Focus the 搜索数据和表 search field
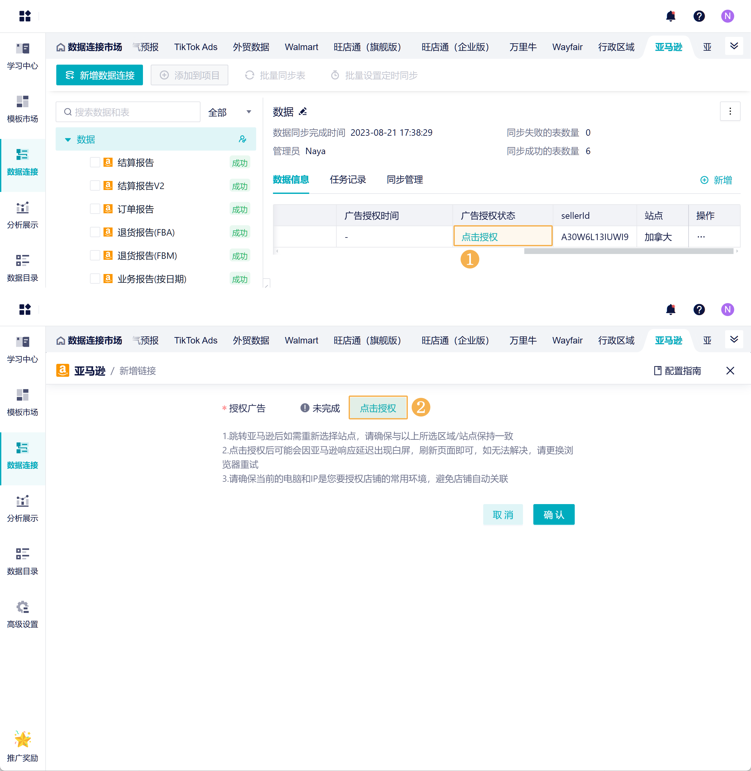This screenshot has height=771, width=751. [x=128, y=112]
